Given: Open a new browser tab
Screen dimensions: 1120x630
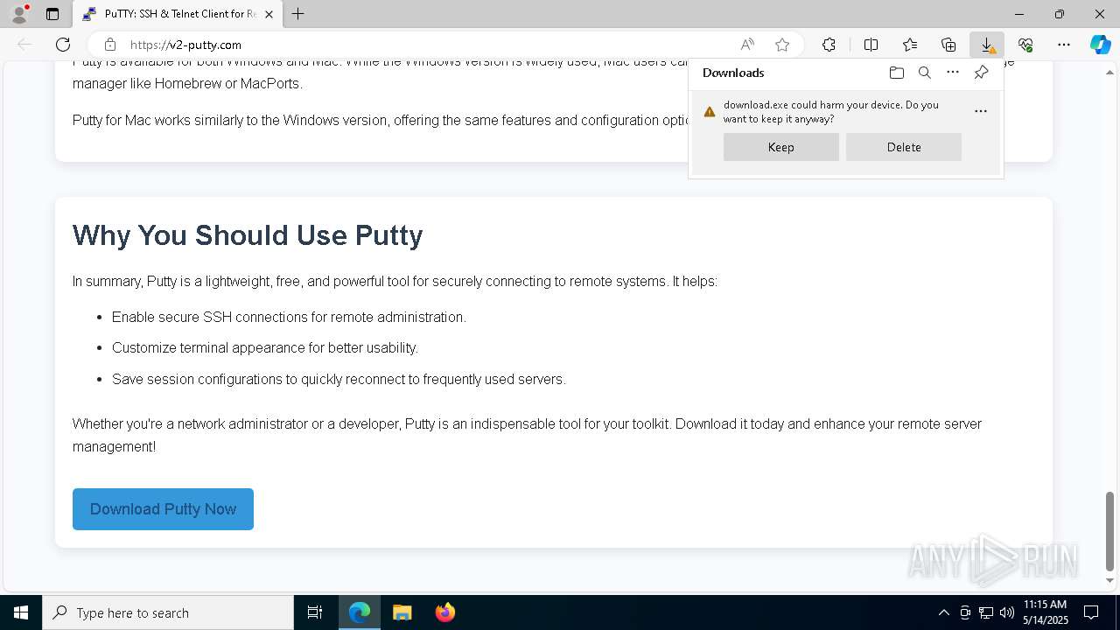Looking at the screenshot, I should 298,14.
